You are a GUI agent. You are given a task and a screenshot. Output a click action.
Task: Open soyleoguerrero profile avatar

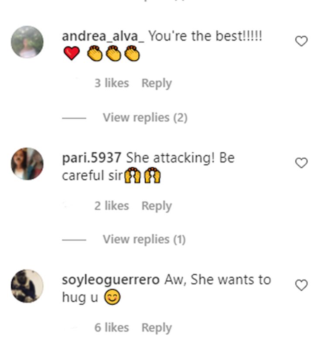[x=27, y=286]
